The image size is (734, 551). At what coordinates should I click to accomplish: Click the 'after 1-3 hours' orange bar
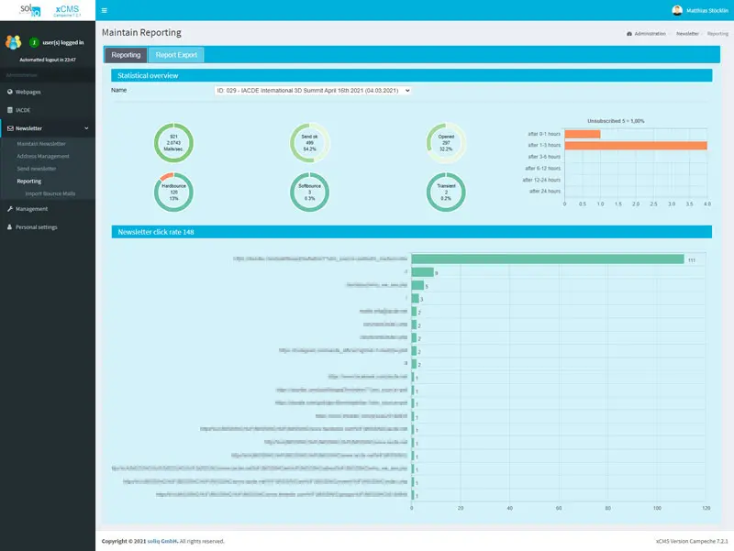[635, 145]
